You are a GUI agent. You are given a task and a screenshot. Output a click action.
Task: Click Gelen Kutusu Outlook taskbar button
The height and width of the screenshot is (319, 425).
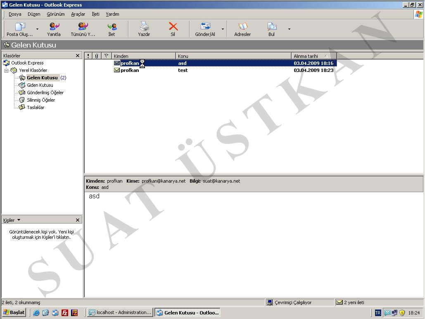(x=188, y=312)
